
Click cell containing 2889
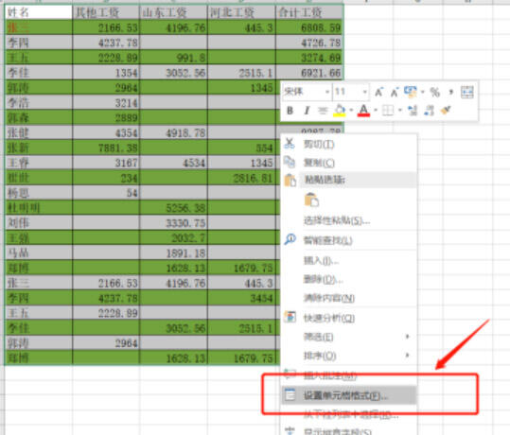[106, 117]
